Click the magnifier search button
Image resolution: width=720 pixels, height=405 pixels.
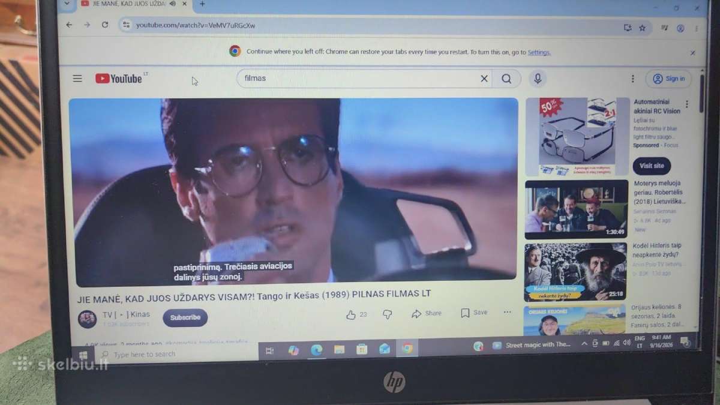(506, 79)
